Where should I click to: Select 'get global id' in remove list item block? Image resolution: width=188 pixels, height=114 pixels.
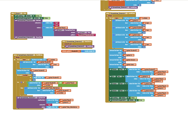[x=129, y=55]
